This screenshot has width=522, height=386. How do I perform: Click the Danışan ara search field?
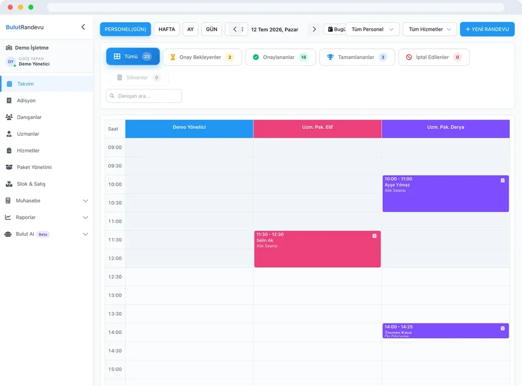click(x=144, y=96)
